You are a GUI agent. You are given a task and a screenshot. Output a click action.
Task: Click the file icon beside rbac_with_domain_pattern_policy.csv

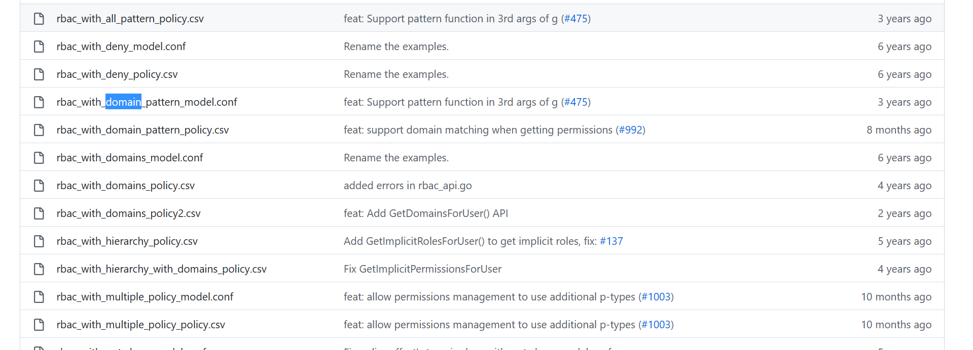(39, 129)
